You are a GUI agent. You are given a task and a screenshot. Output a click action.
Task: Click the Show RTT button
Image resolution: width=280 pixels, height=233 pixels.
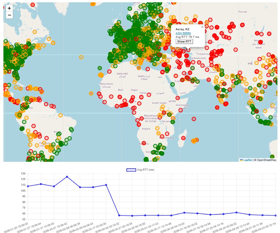click(x=184, y=41)
